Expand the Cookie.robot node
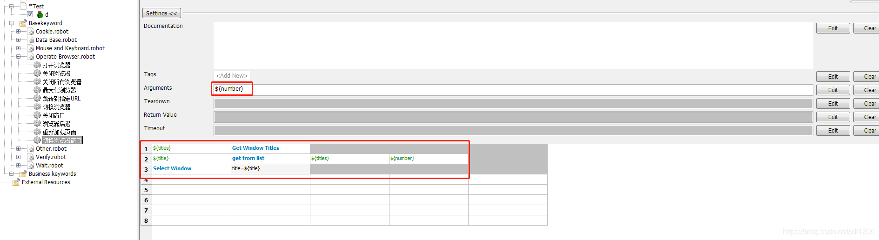 pos(18,32)
